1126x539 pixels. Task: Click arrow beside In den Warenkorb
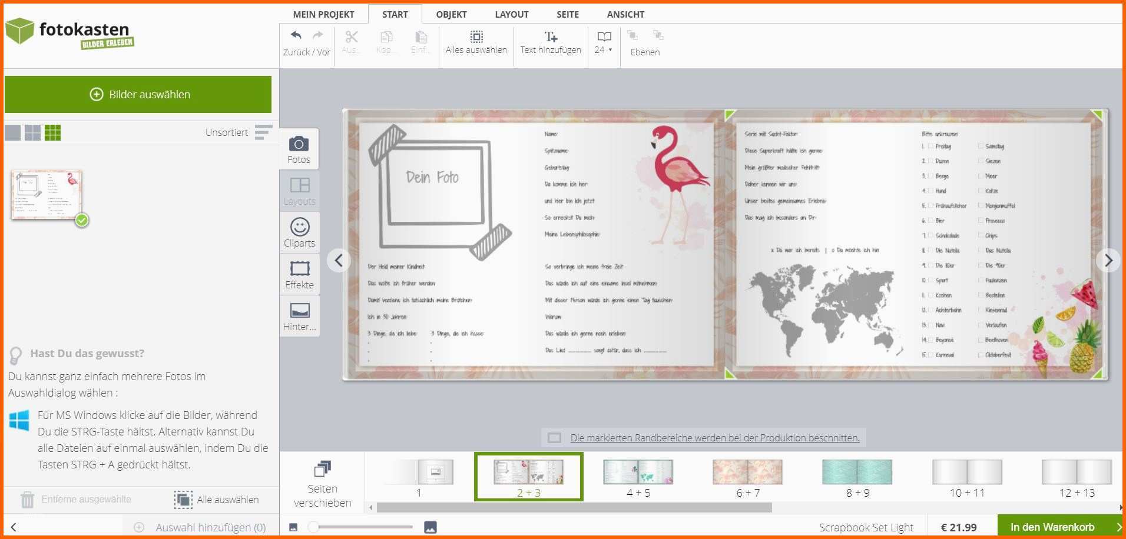(1119, 527)
